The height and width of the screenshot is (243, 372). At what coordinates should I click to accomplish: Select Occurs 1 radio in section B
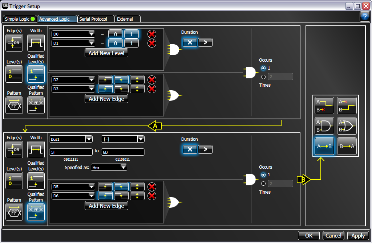click(263, 175)
